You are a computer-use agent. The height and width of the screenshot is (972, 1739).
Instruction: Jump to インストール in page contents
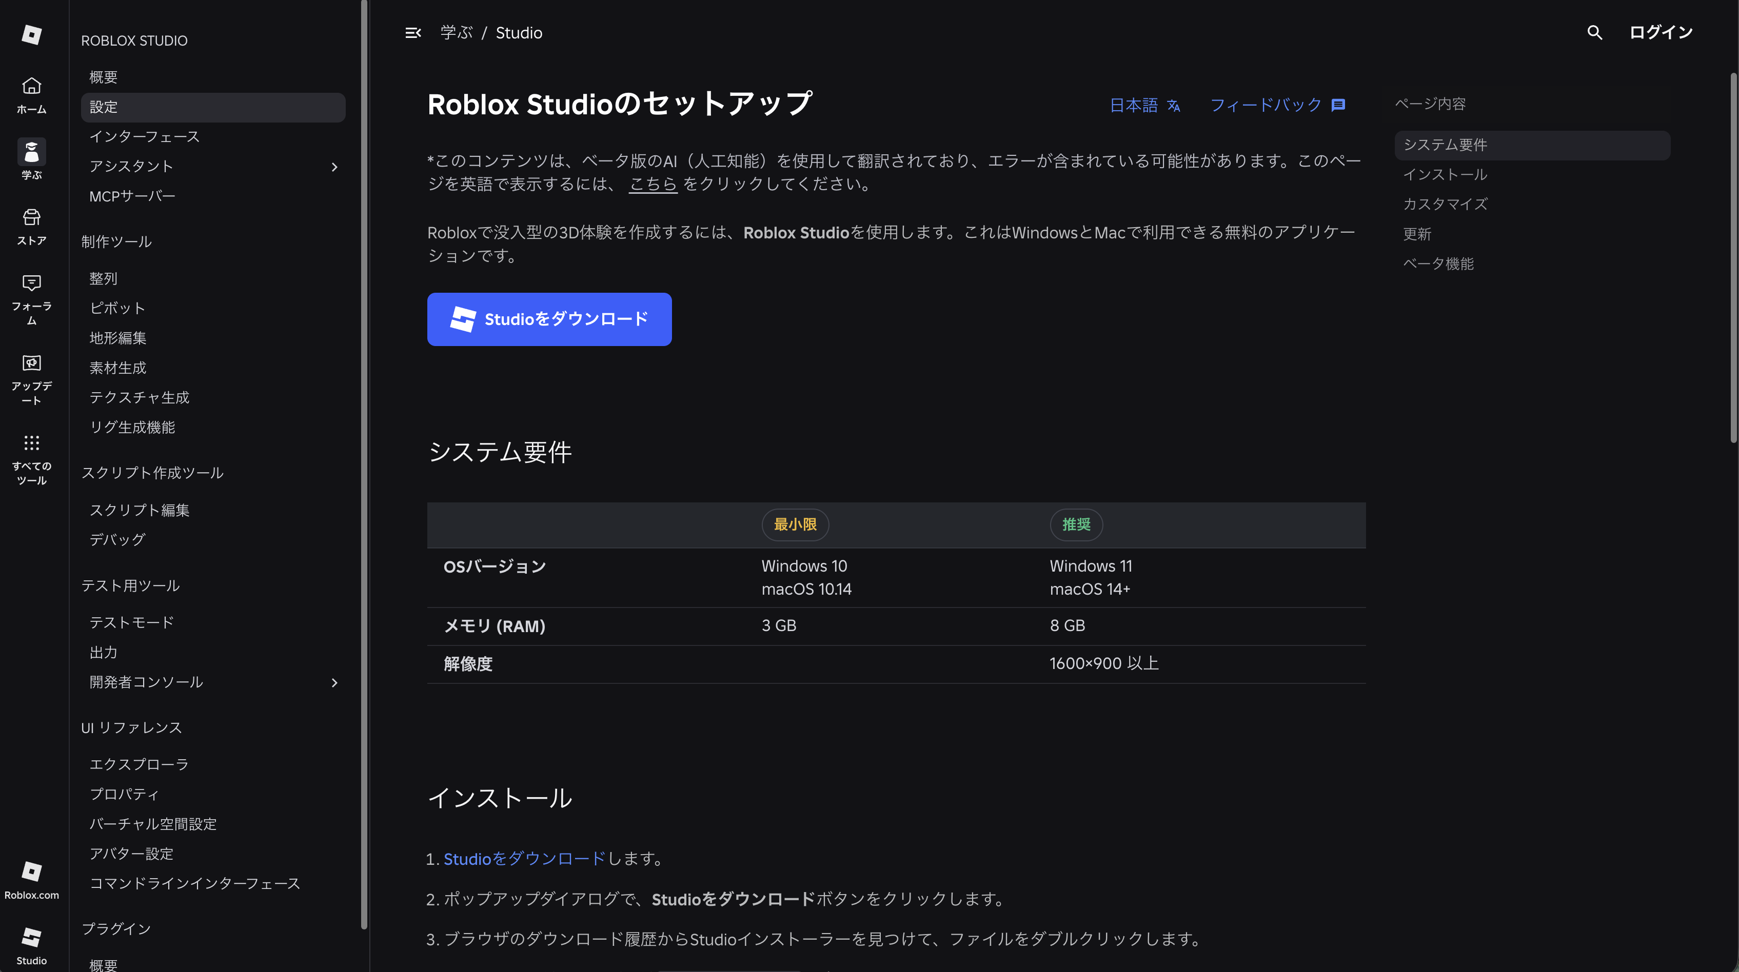point(1445,175)
